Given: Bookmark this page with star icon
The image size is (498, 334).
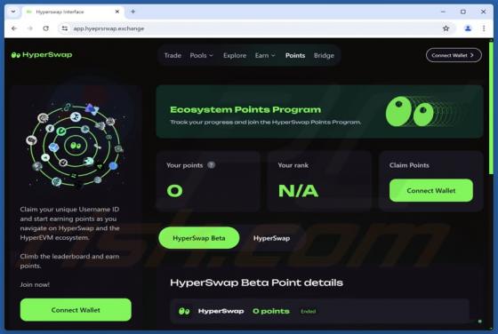Looking at the screenshot, I should click(x=446, y=28).
